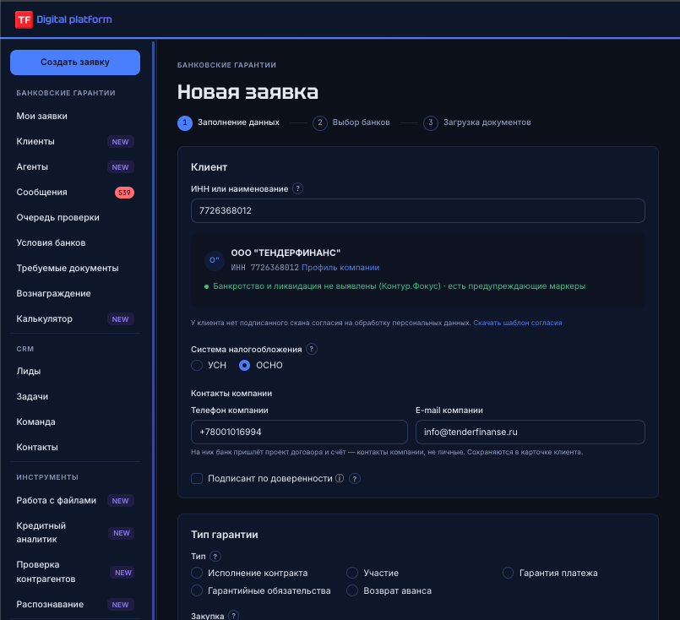Open Работа с файлами tool
Screen dimensions: 680x620
pyautogui.click(x=75, y=501)
